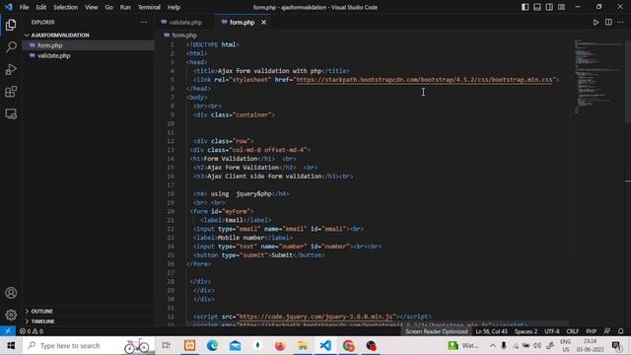This screenshot has width=631, height=355.
Task: Toggle the bottom panel layout icon
Action: pyautogui.click(x=536, y=7)
